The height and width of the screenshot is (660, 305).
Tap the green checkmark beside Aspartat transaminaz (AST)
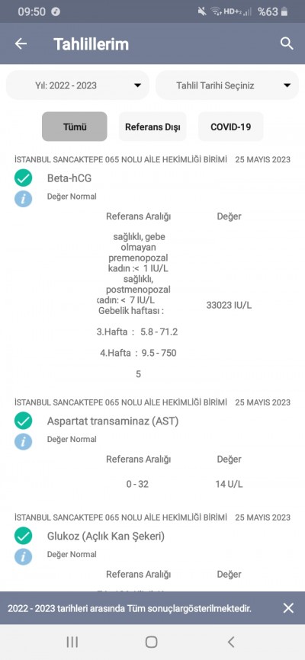23,421
